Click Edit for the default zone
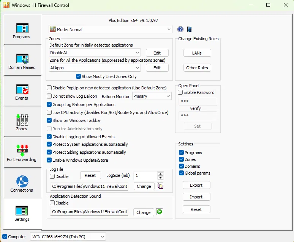This screenshot has height=242, width=294. 157,53
